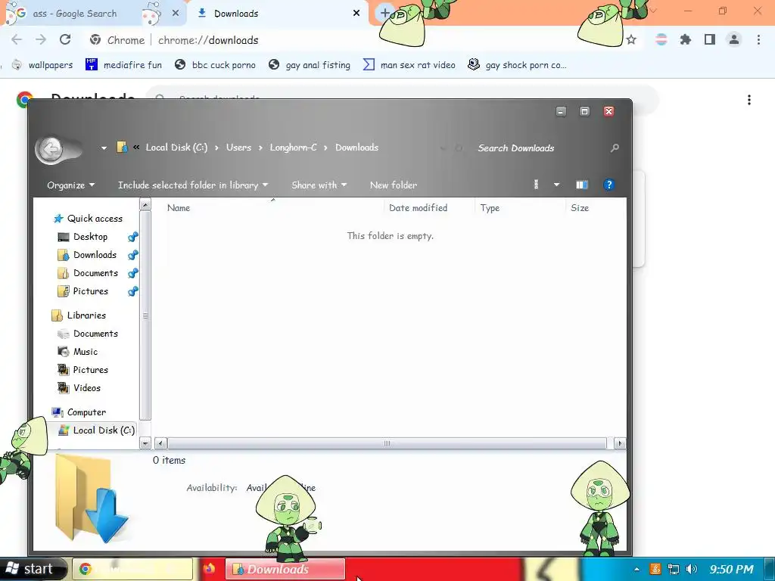775x581 pixels.
Task: Open Explorer recent locations dropdown arrow
Action: click(x=104, y=148)
